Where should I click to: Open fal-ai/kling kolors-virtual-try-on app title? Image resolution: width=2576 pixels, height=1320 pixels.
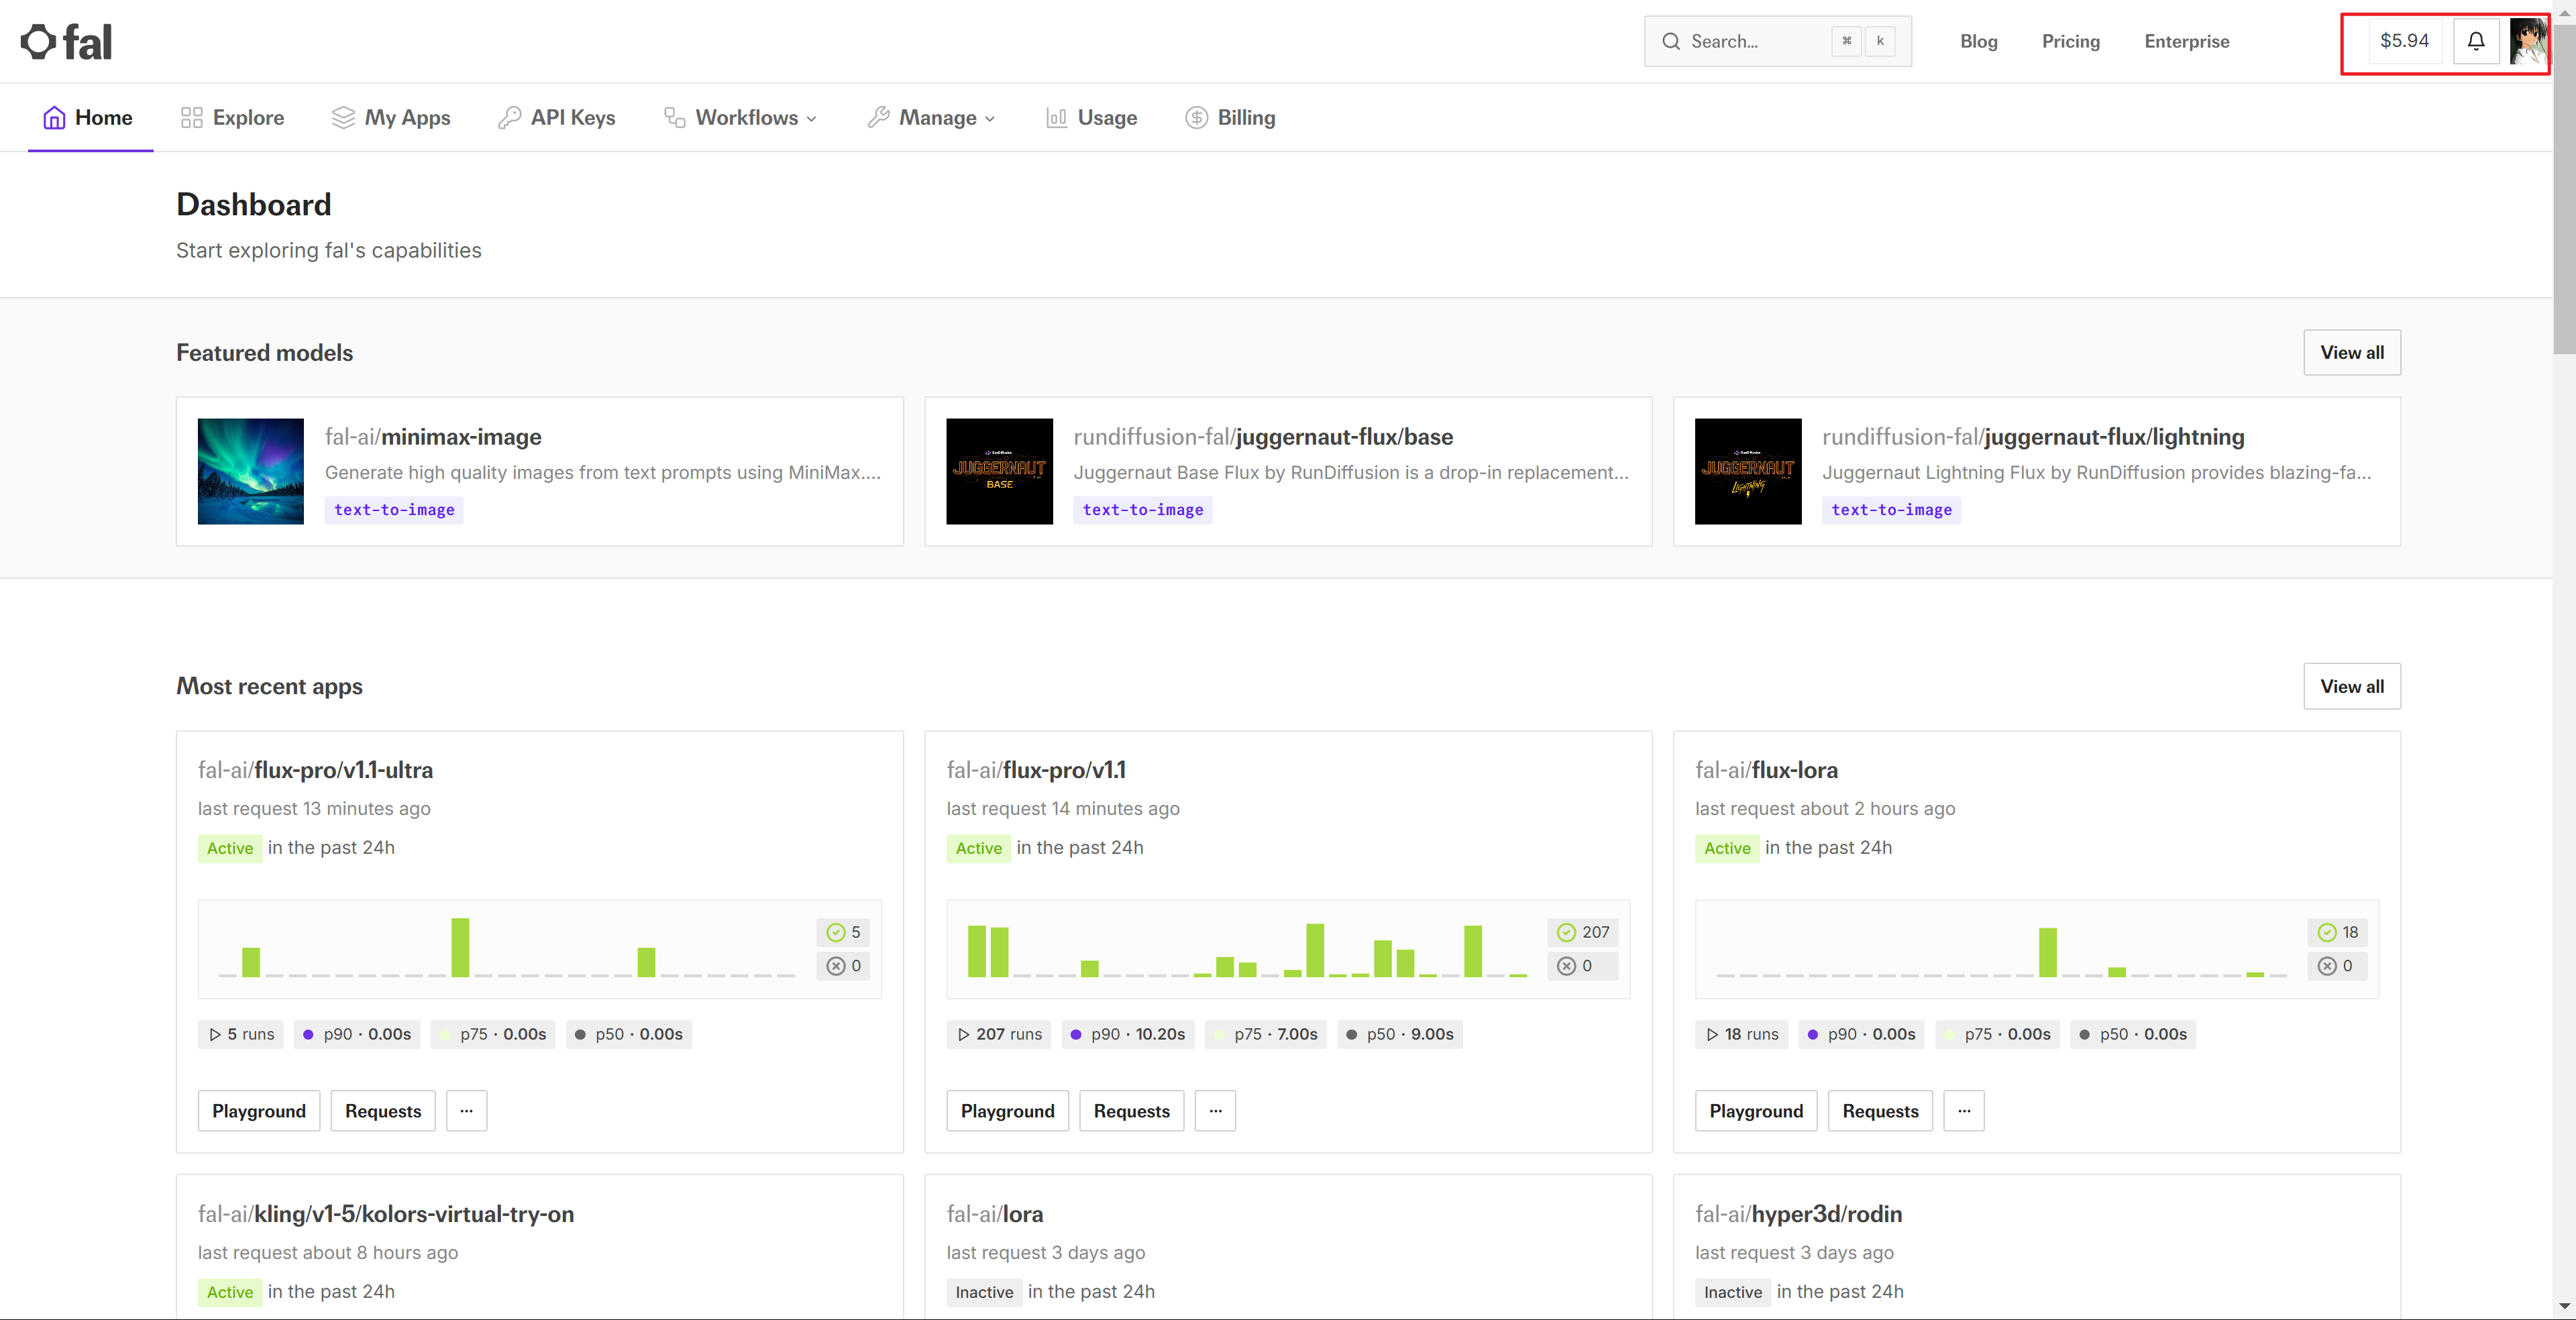pyautogui.click(x=386, y=1214)
